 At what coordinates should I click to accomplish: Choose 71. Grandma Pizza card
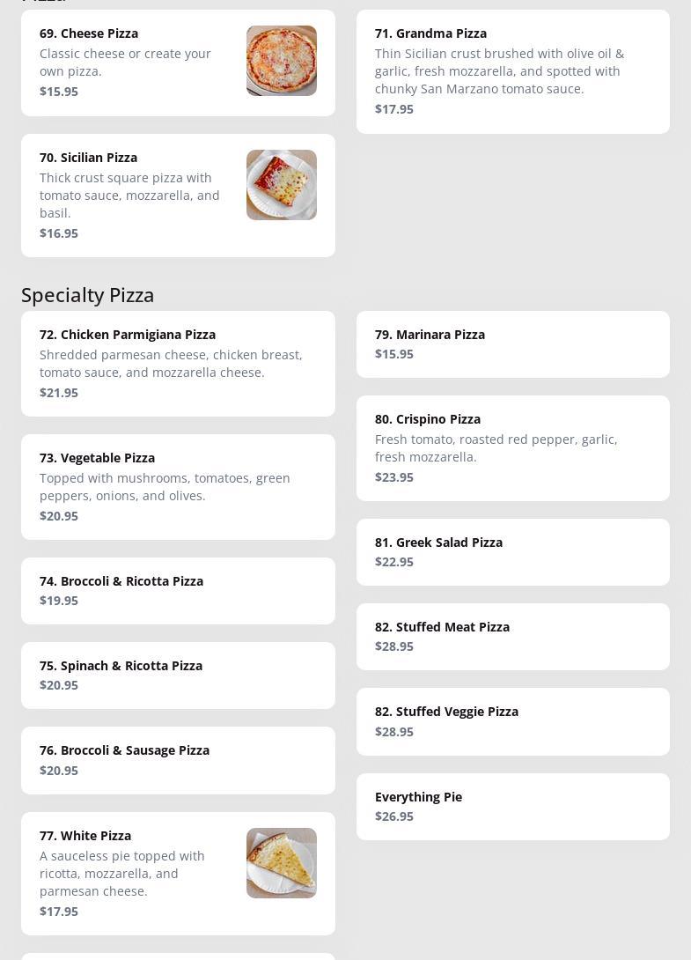pyautogui.click(x=513, y=71)
